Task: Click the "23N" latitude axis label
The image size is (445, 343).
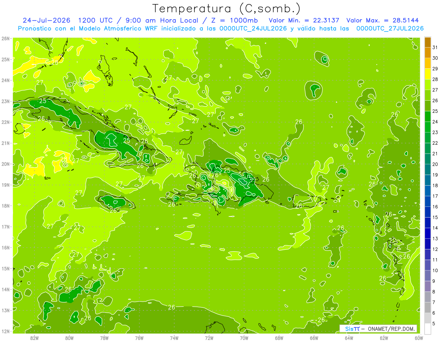Action: [x=6, y=101]
